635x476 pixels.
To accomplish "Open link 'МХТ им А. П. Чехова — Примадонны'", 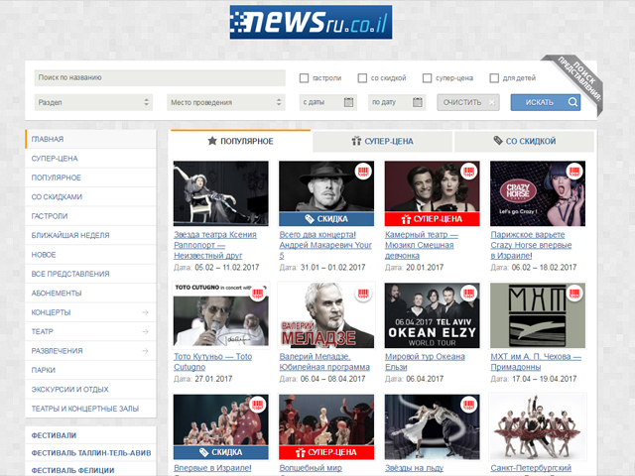I will [x=536, y=361].
